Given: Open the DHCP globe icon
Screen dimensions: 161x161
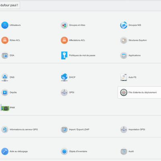Looking at the screenshot, I should click(x=64, y=77).
